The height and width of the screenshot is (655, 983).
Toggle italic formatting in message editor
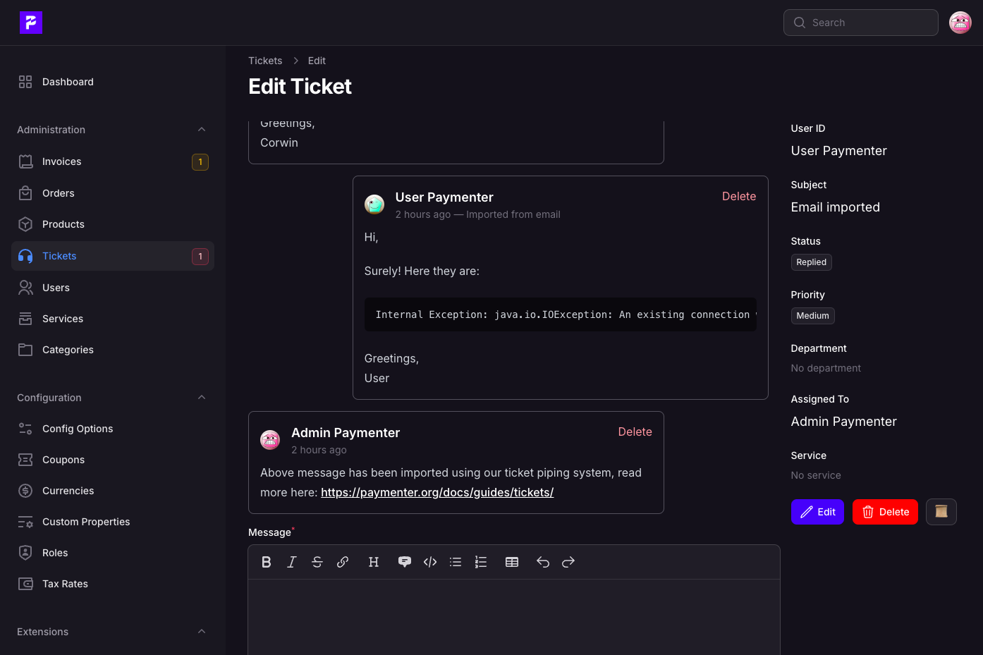point(292,562)
